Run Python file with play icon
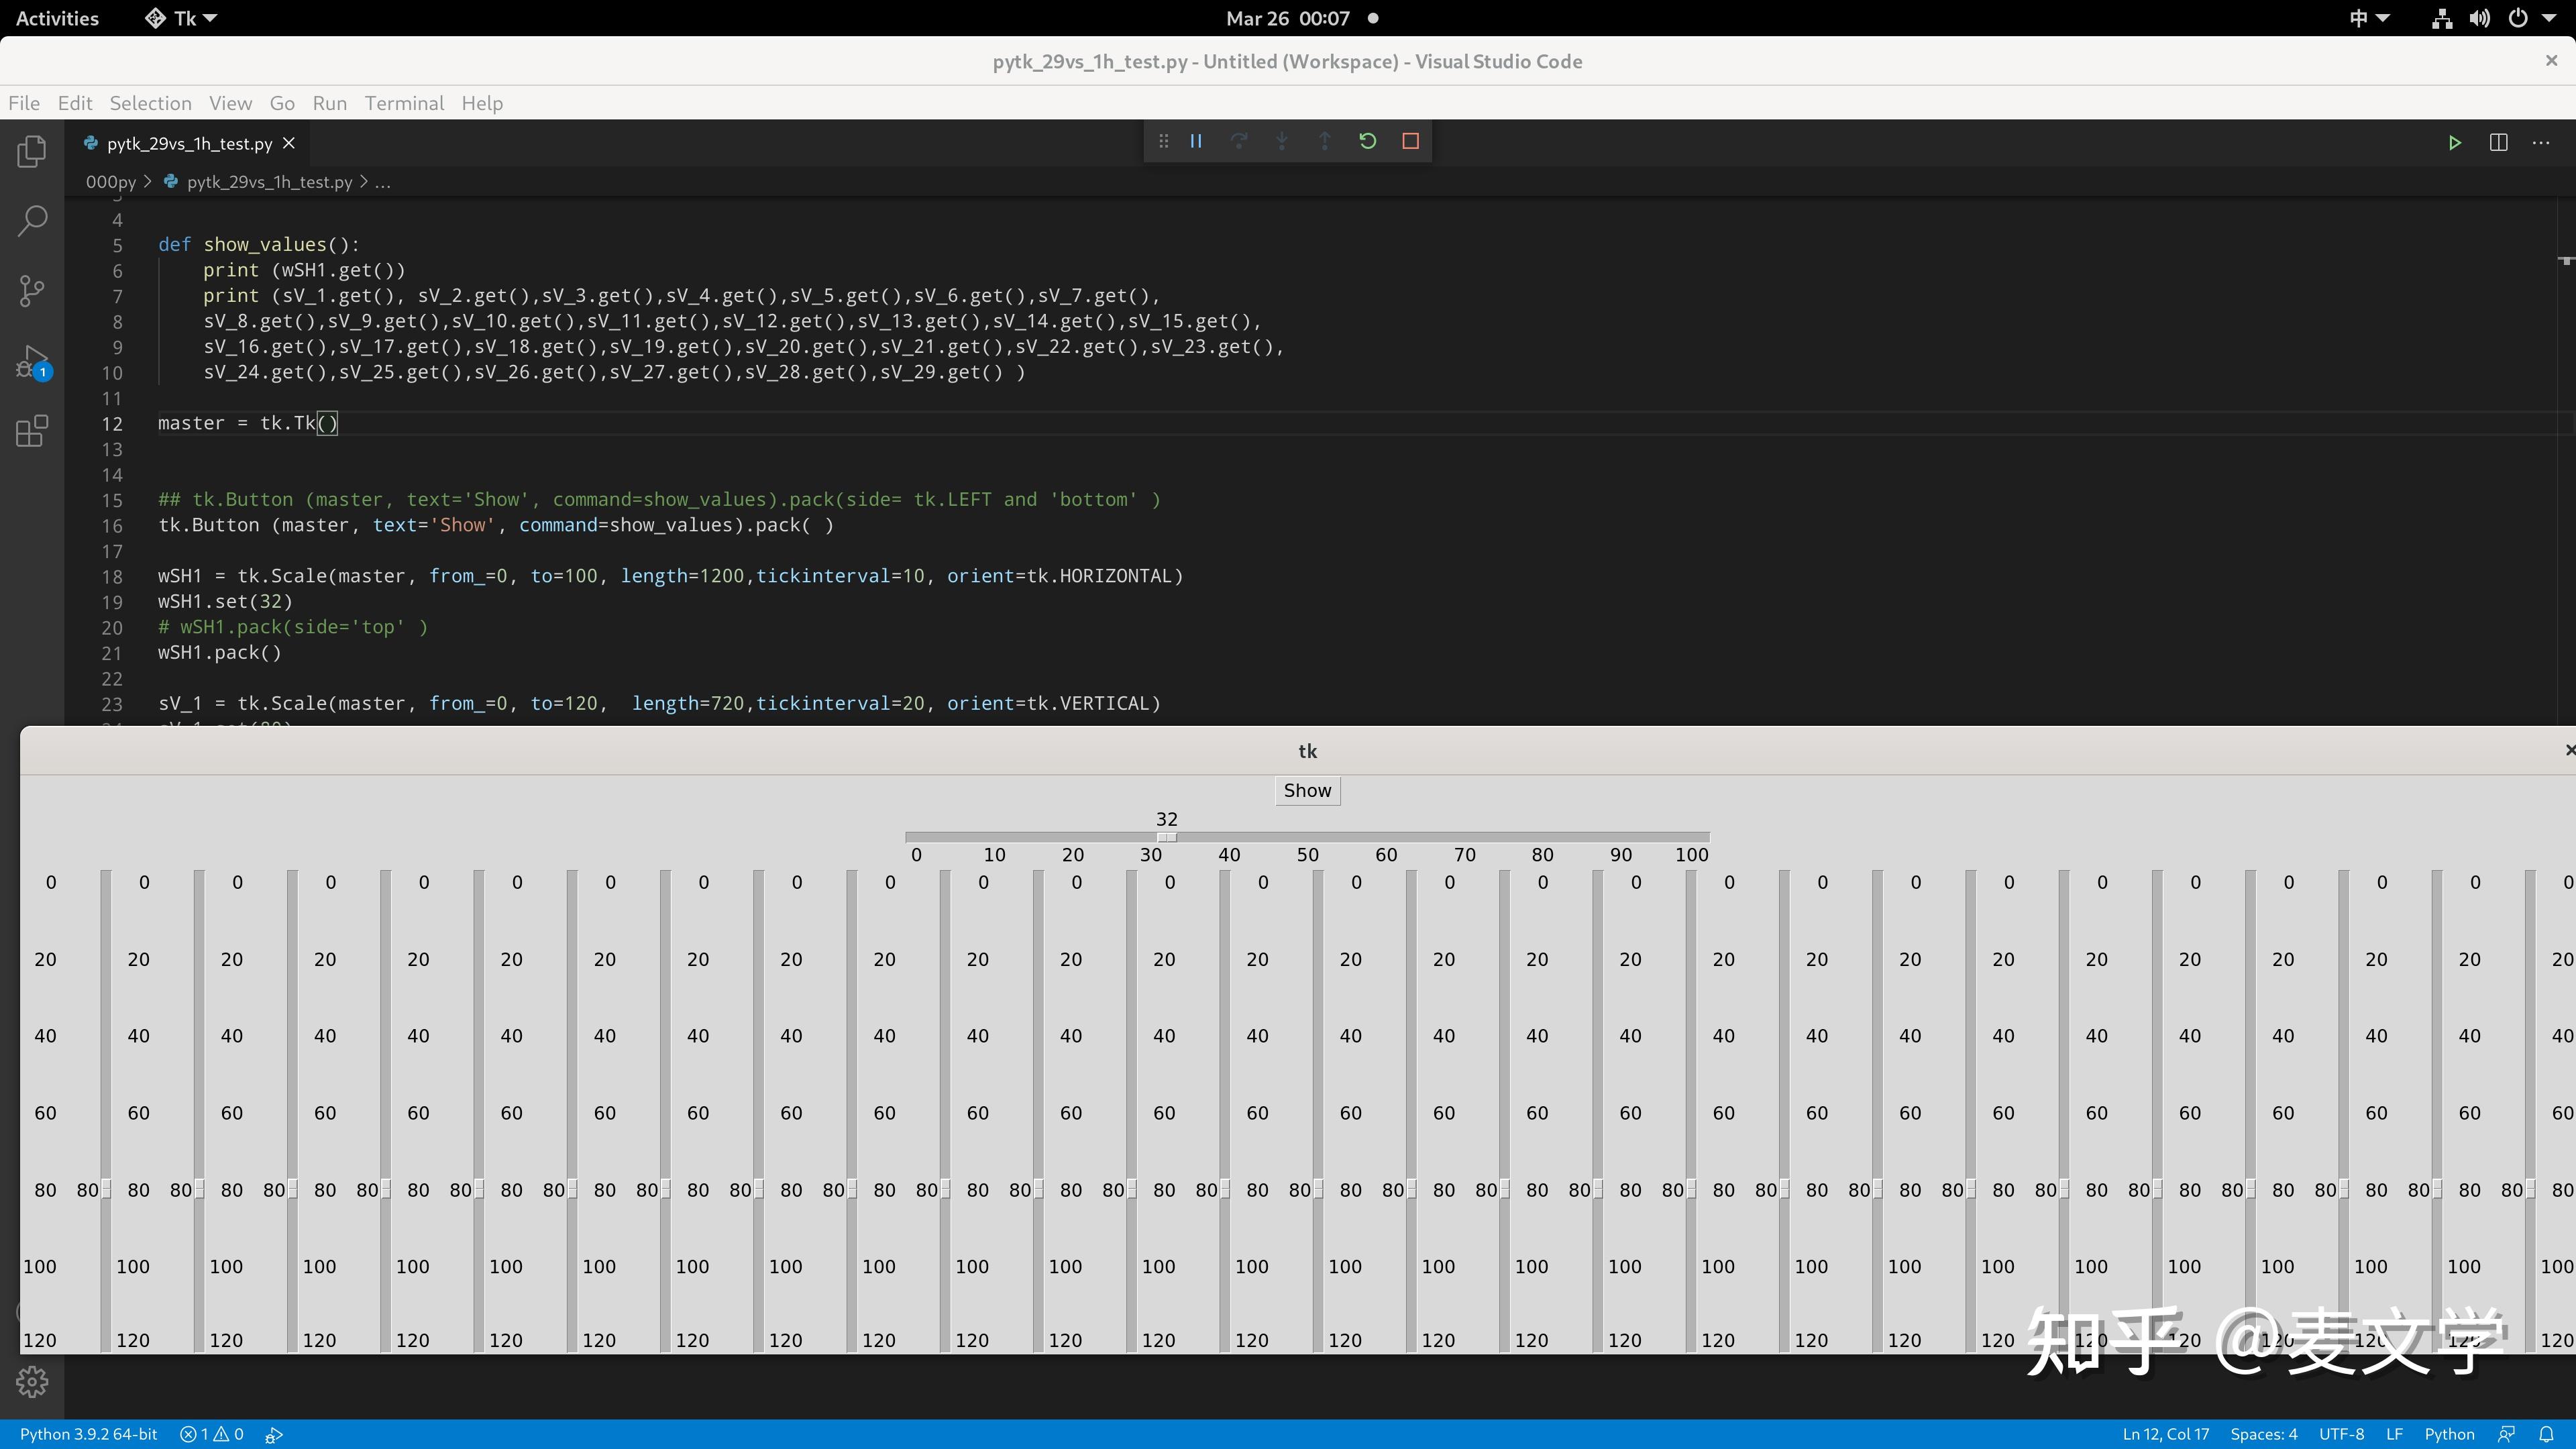2576x1449 pixels. (x=2454, y=143)
